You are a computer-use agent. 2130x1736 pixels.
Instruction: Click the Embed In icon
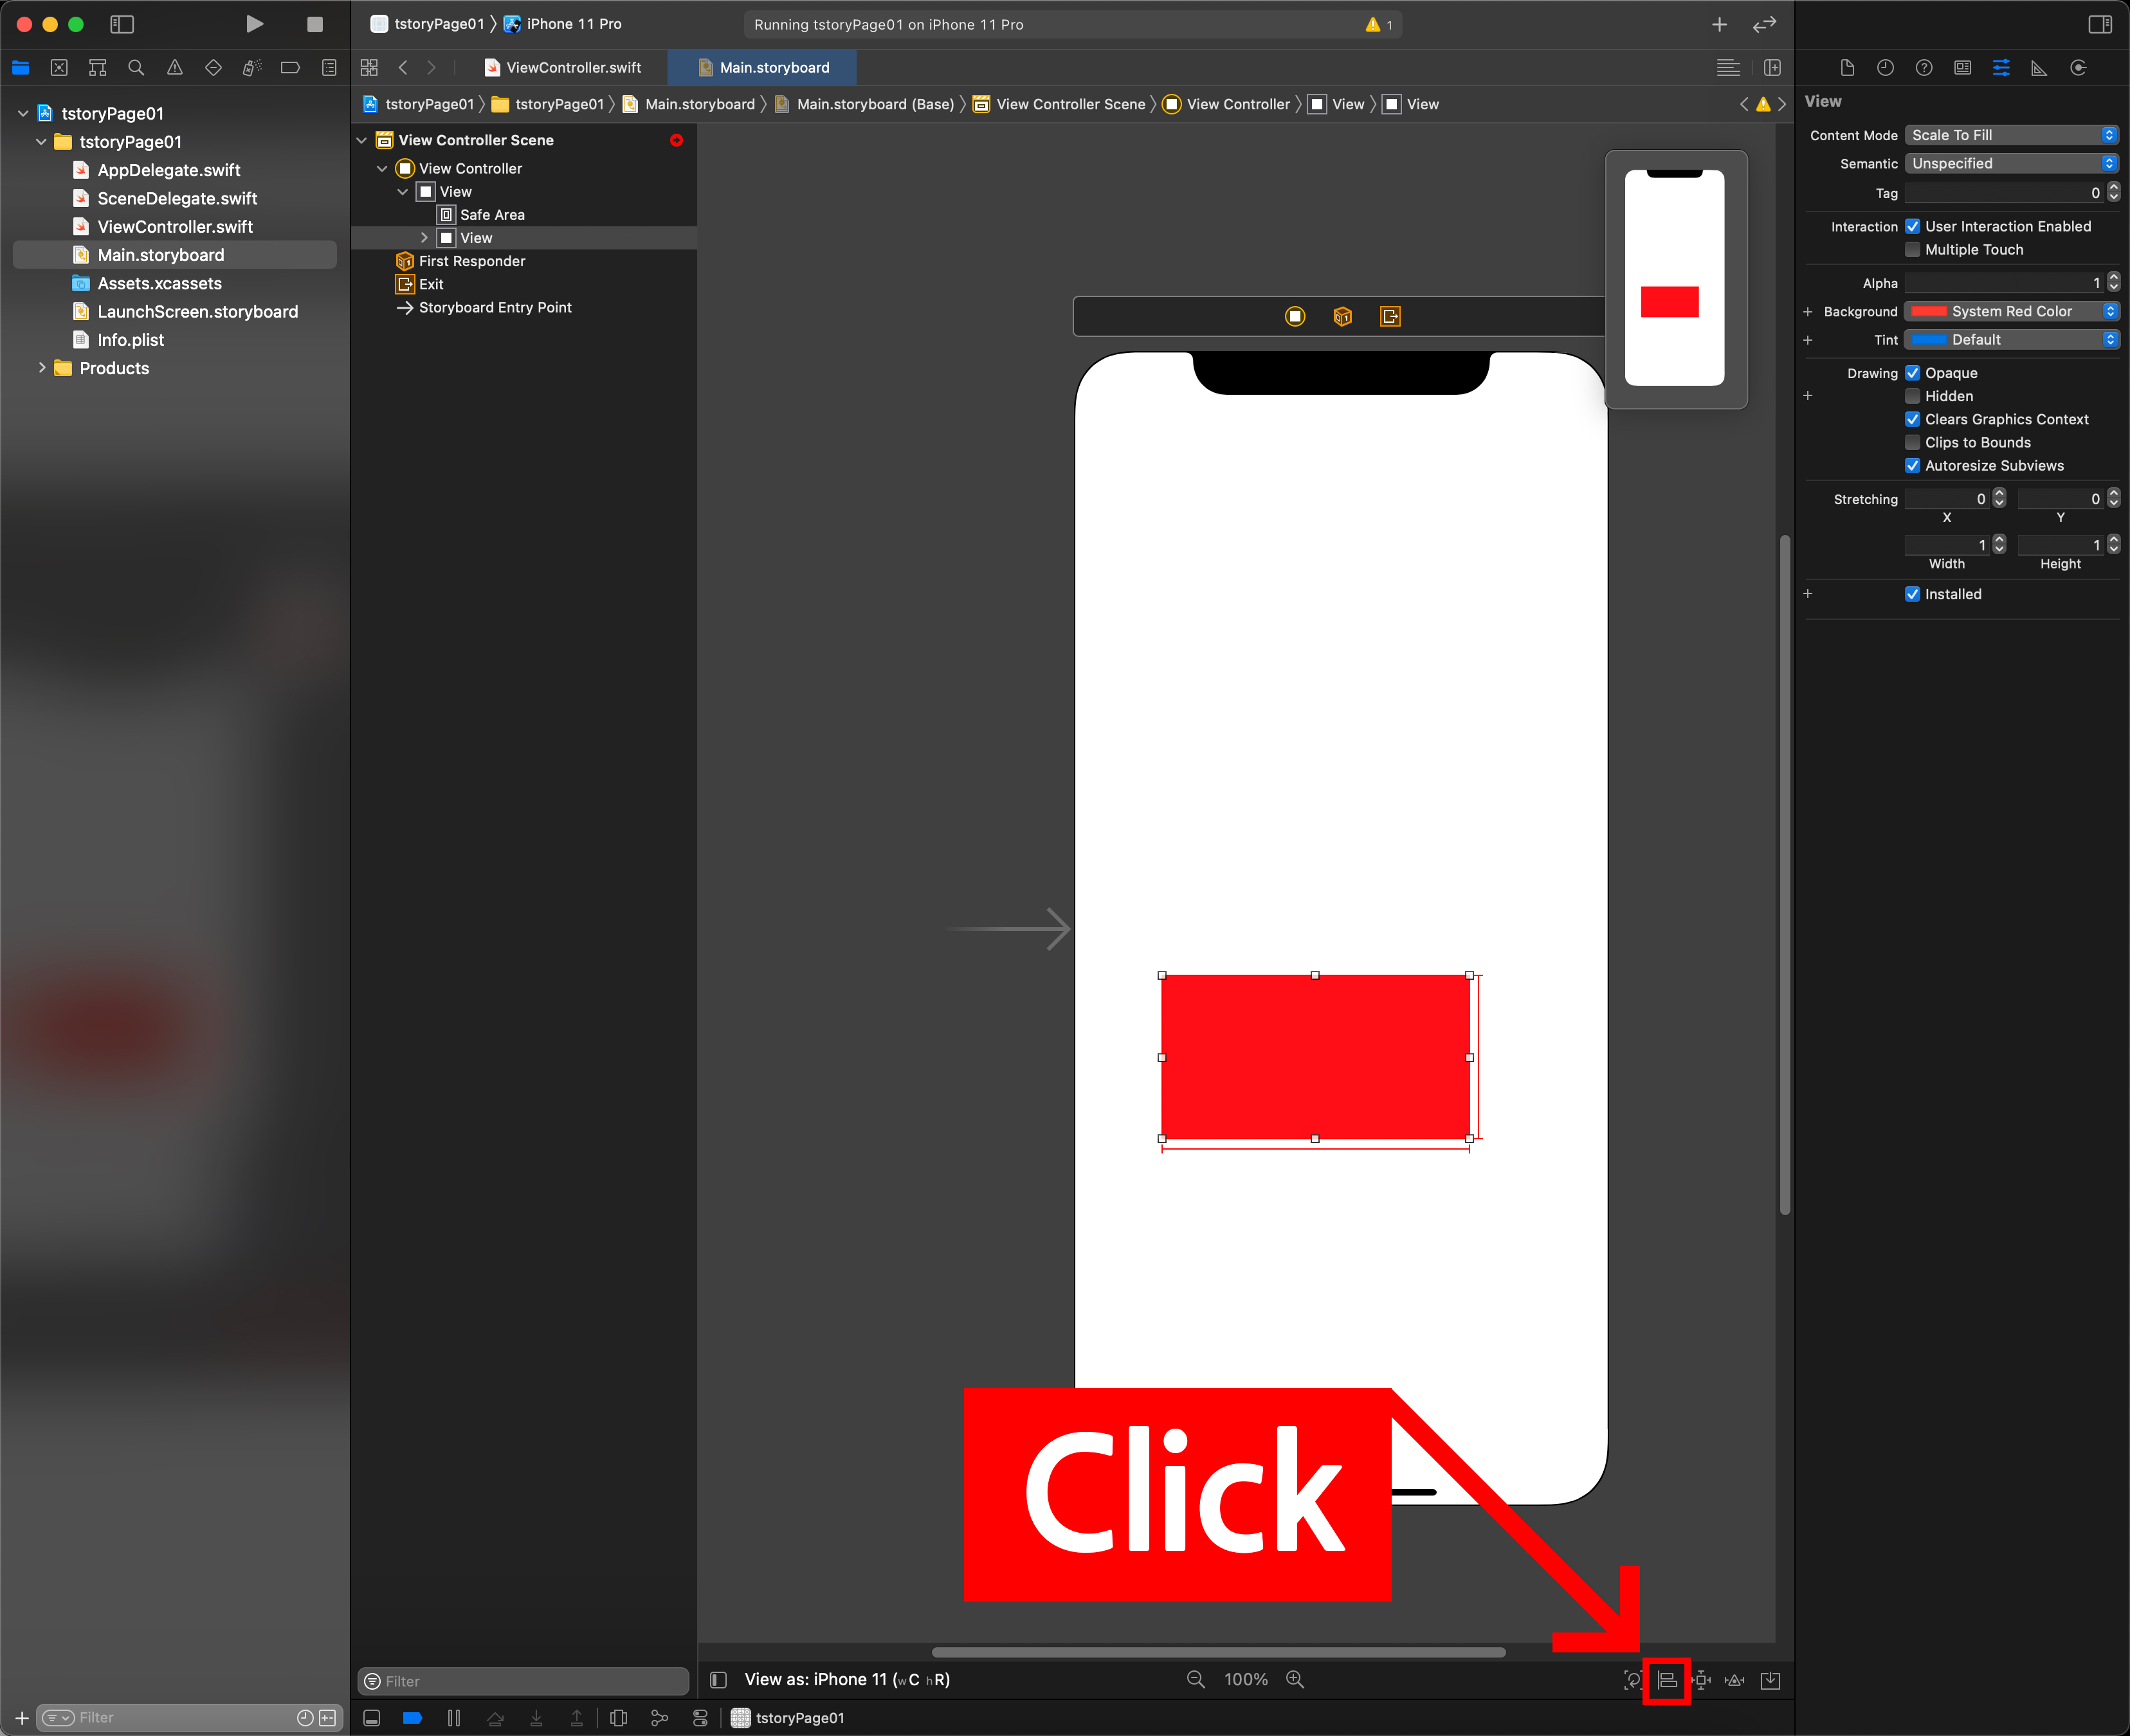1770,1680
